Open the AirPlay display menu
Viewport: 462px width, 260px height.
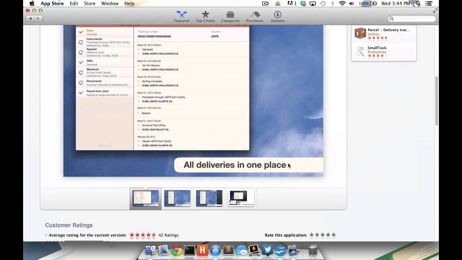coord(313,3)
